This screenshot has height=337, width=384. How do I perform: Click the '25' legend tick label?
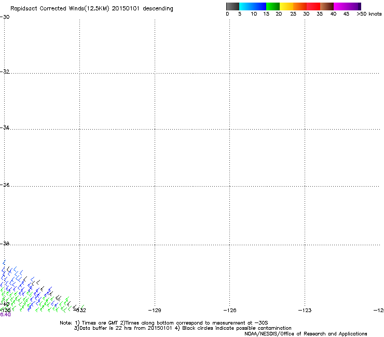[293, 14]
